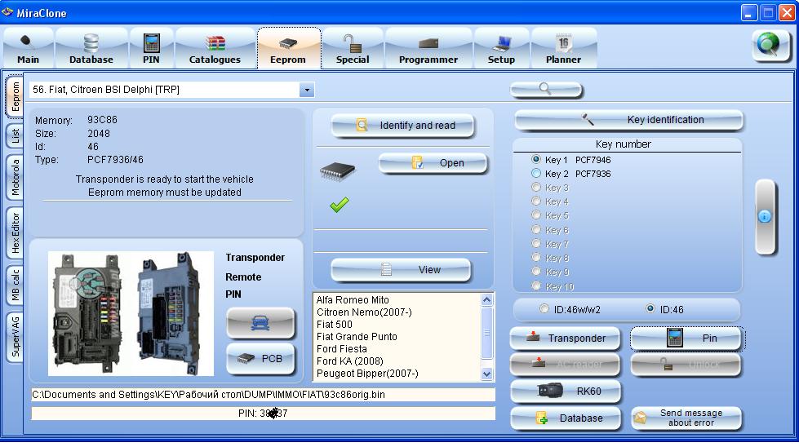This screenshot has height=447, width=799.
Task: Open the Motorola side tab
Action: [x=15, y=178]
